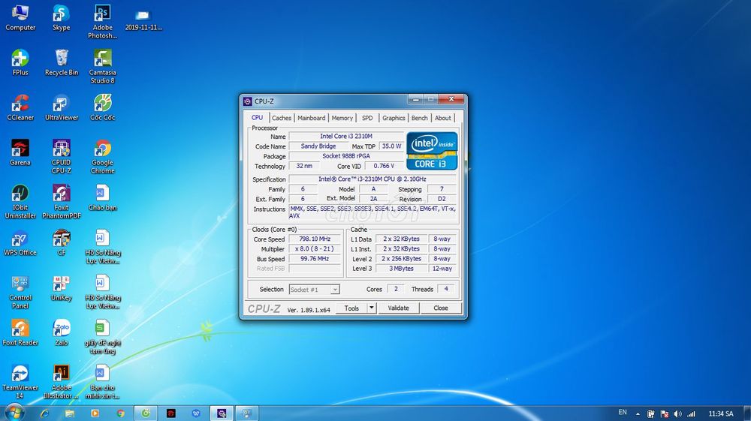The height and width of the screenshot is (421, 751).
Task: Open the Computer desktop icon
Action: [20, 18]
